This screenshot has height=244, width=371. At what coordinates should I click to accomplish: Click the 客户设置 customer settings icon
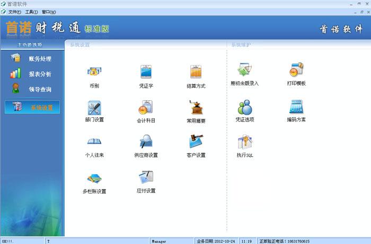pyautogui.click(x=196, y=143)
